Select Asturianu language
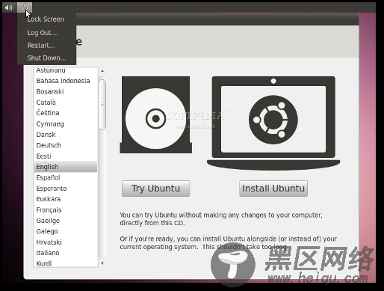384x291 pixels. (x=66, y=70)
